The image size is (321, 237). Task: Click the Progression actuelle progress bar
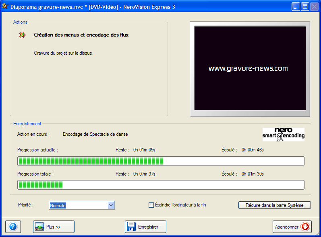(161, 161)
